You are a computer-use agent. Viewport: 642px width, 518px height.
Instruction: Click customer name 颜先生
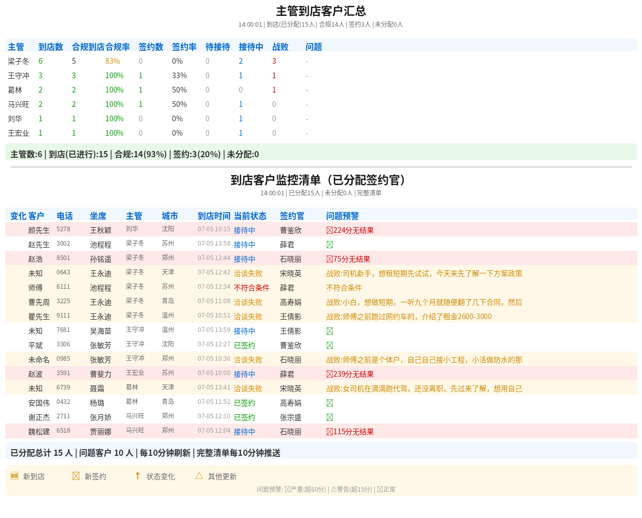click(39, 230)
